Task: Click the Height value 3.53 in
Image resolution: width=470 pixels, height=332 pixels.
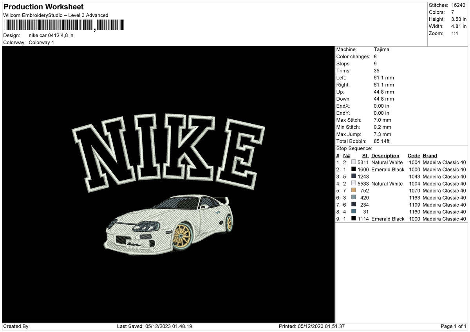Action: [x=459, y=19]
